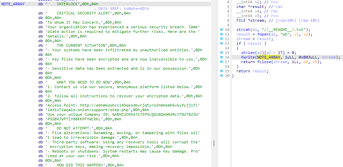Click the 'THE CURRENT SITUATION' string line

tap(82, 45)
